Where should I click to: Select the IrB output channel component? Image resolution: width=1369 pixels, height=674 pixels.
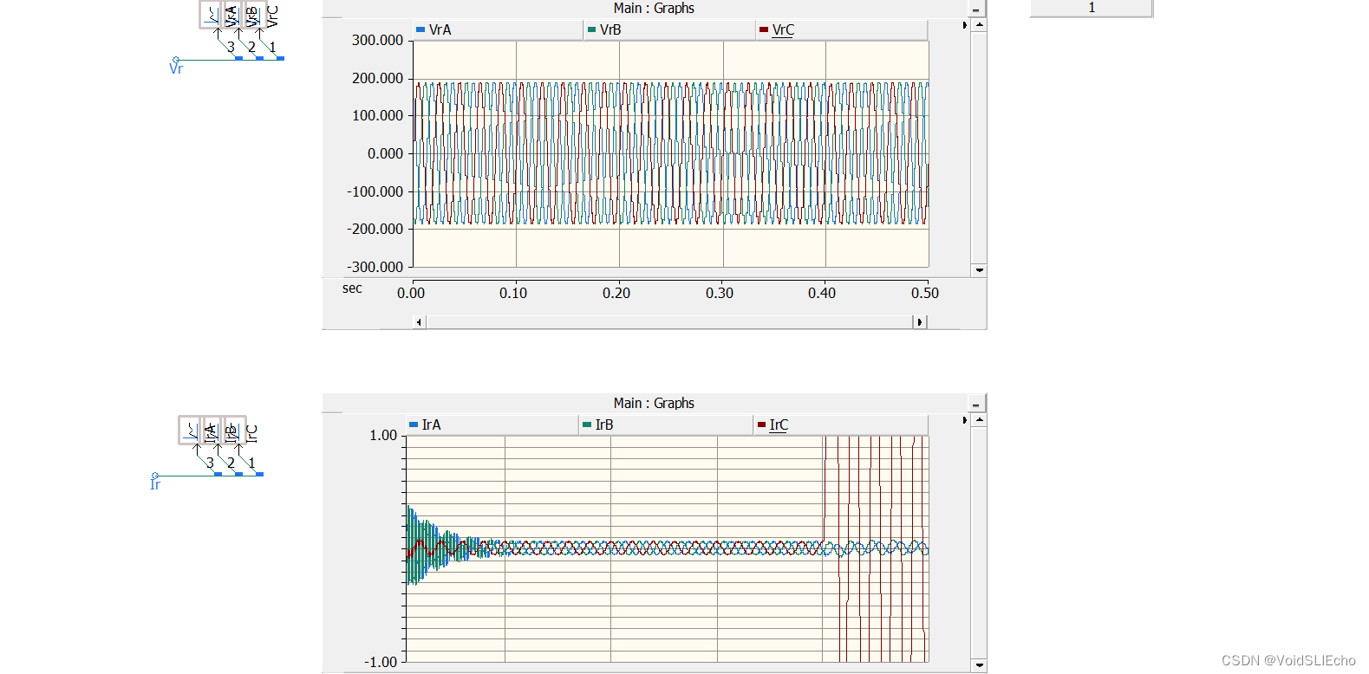coord(212,431)
